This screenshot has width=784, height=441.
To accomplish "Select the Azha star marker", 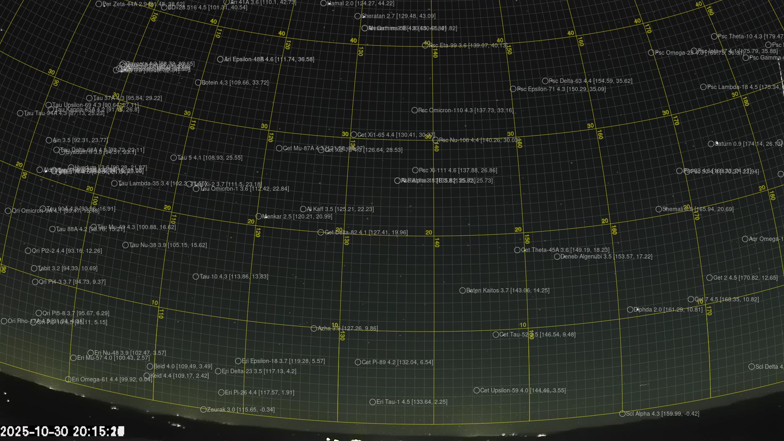I will (314, 328).
